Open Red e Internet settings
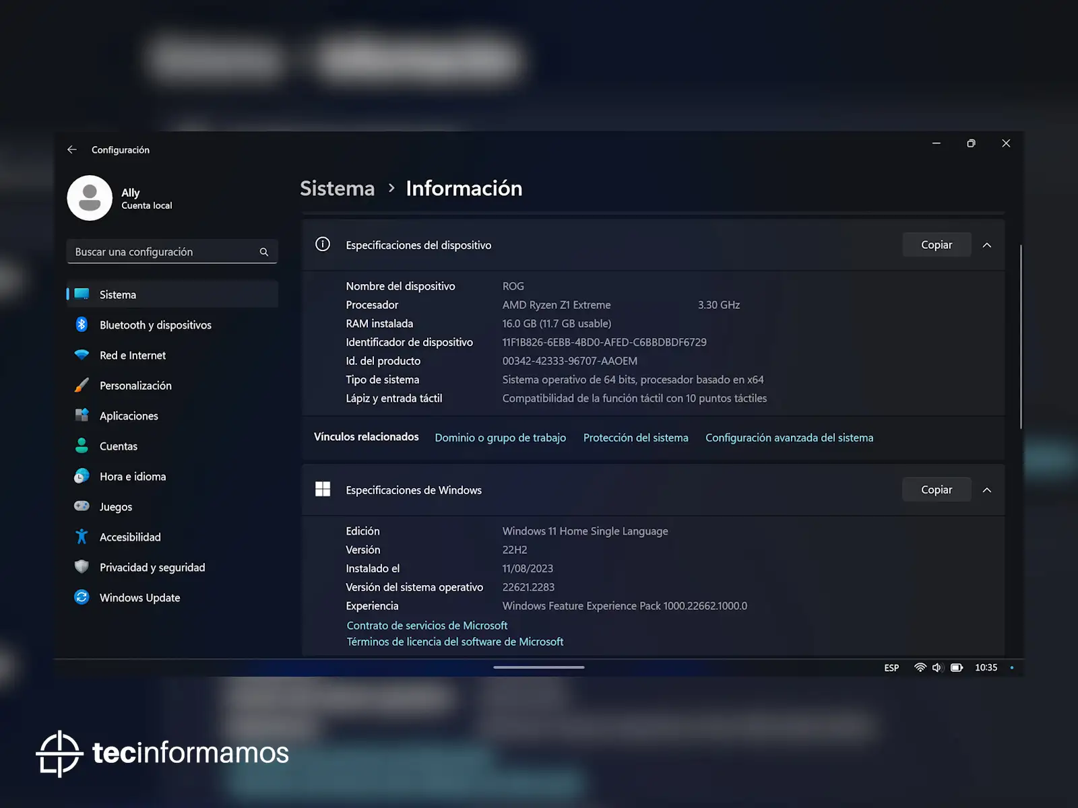Screen dimensions: 1078x808 point(132,356)
